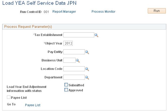The width and height of the screenshot is (168, 111).
Task: Click the Process Request Parameter(s) header
Action: click(x=28, y=26)
